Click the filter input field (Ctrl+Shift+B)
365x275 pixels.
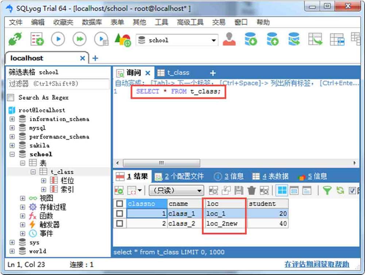coord(58,84)
